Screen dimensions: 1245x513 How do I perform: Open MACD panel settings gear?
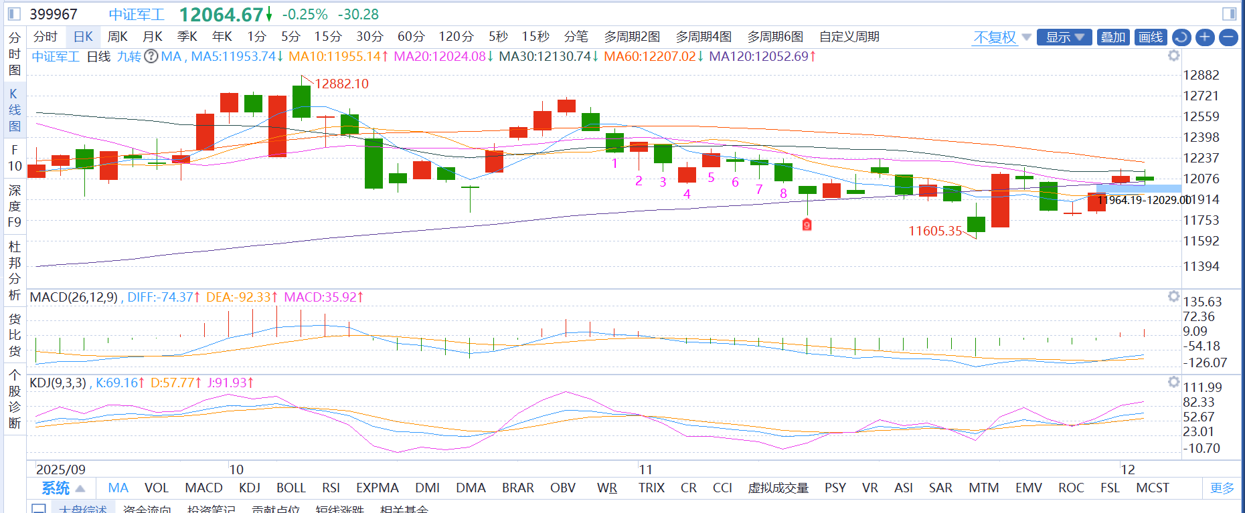(x=1173, y=296)
